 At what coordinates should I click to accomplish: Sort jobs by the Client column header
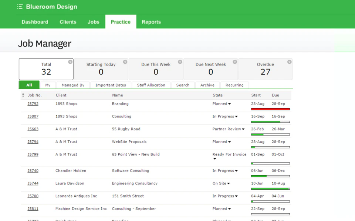point(61,95)
